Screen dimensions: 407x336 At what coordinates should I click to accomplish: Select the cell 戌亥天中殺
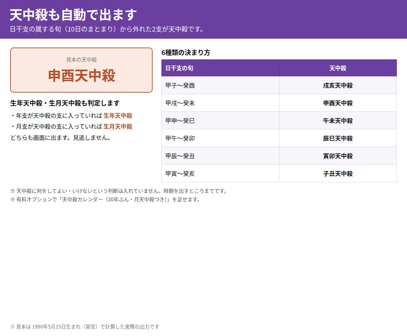coord(338,86)
